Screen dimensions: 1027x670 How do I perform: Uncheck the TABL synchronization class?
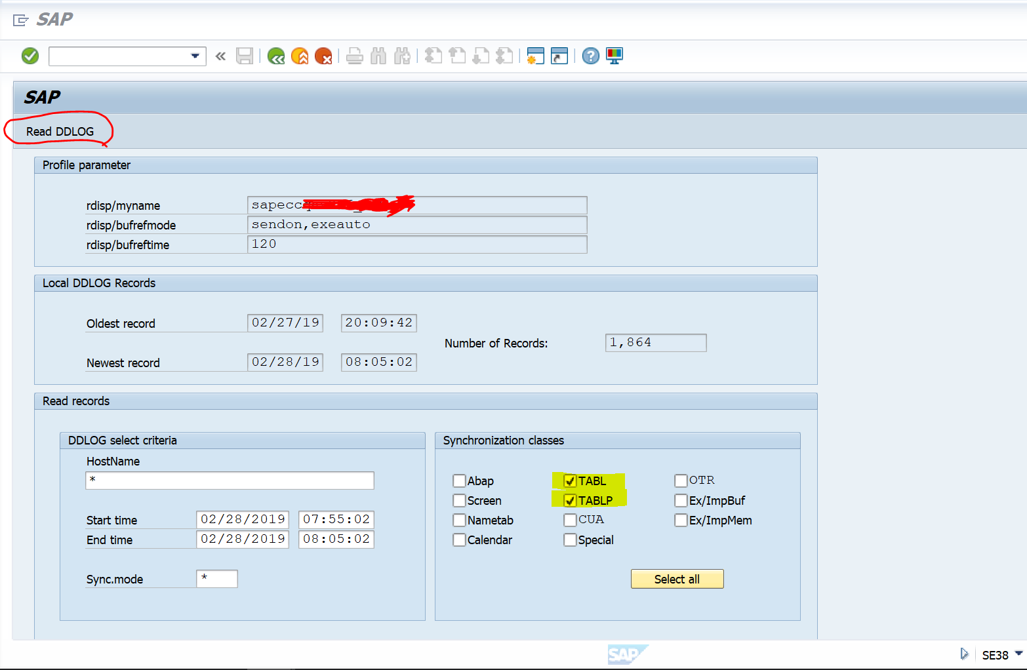570,481
